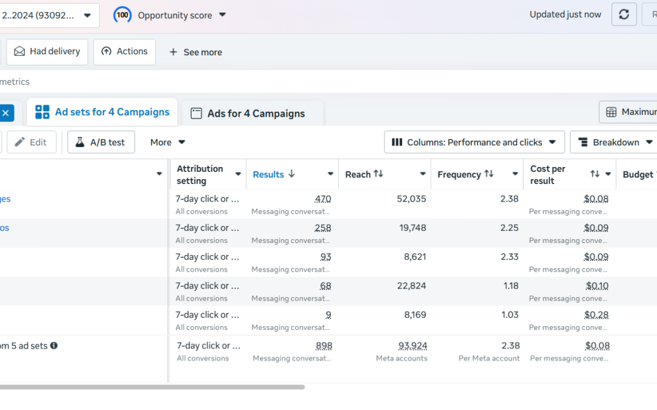
Task: Click the Actions filter button
Action: [x=125, y=52]
